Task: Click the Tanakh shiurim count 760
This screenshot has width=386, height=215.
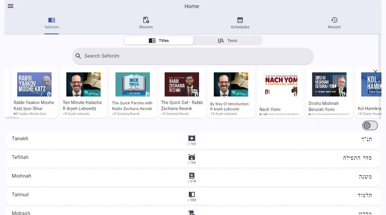Action: pyautogui.click(x=192, y=144)
